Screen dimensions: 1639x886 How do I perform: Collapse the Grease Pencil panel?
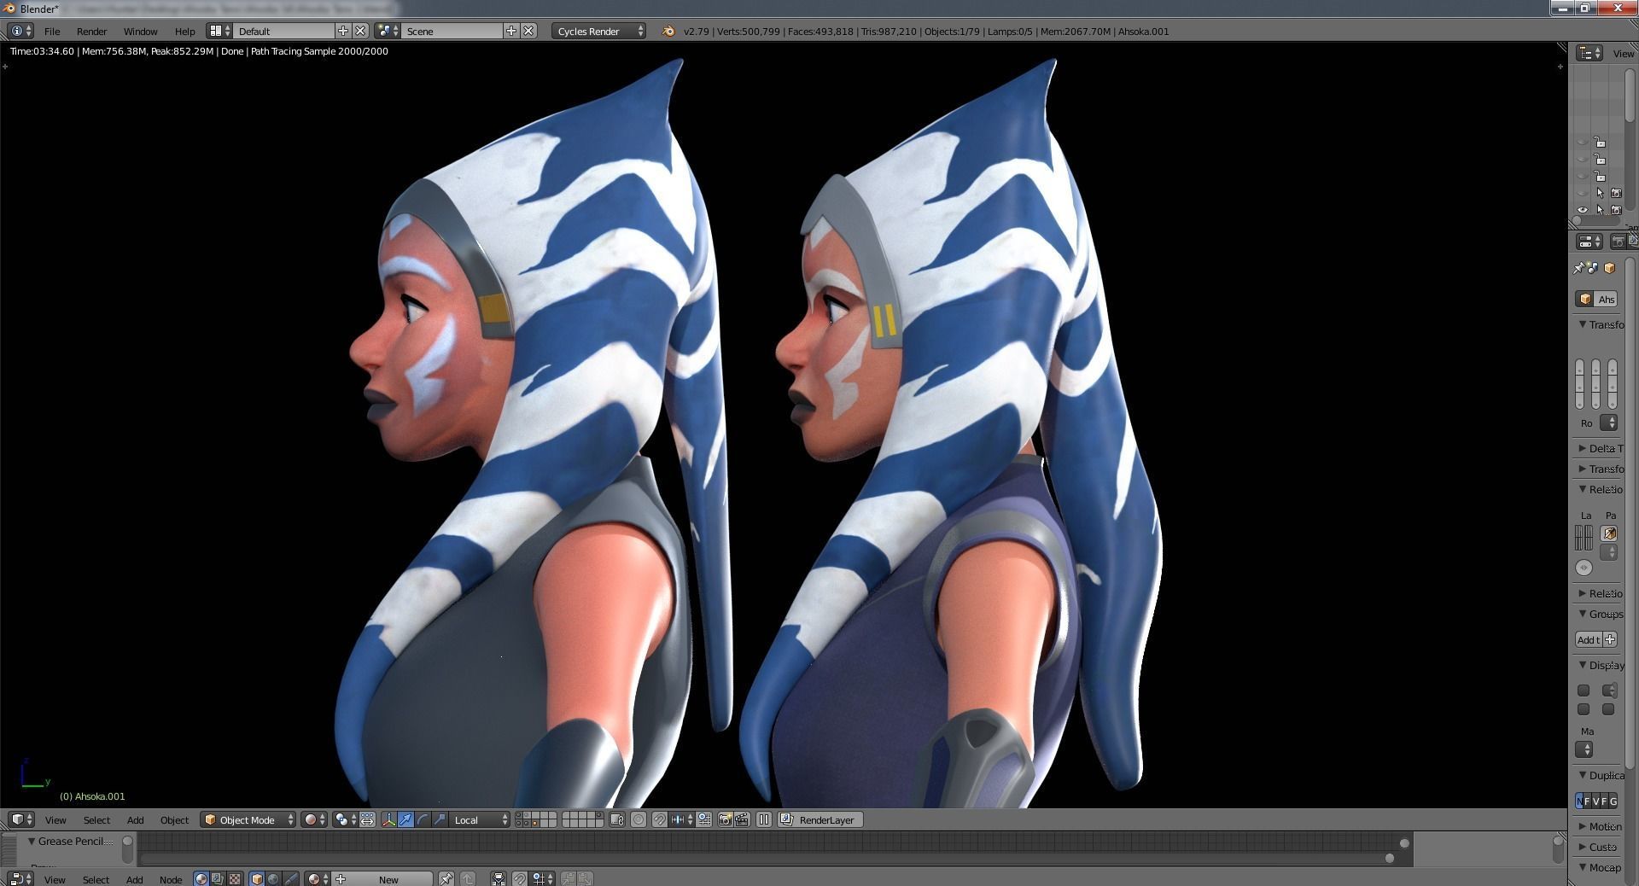pos(32,841)
